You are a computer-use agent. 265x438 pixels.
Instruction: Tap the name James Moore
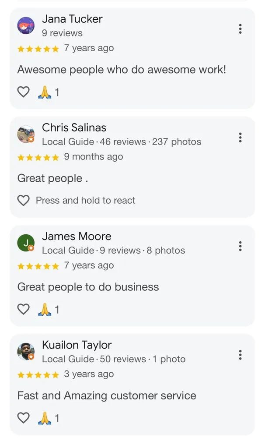coord(77,236)
